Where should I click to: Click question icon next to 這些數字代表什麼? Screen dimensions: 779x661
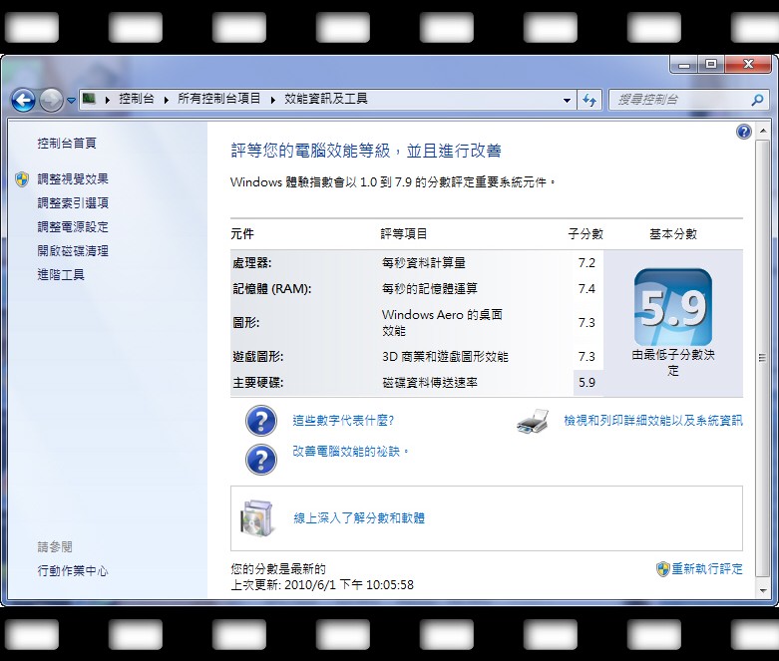tap(261, 421)
